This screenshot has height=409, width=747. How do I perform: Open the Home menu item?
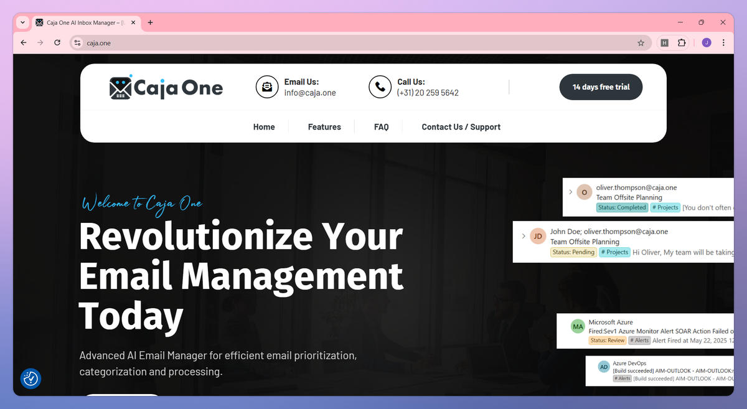point(264,127)
